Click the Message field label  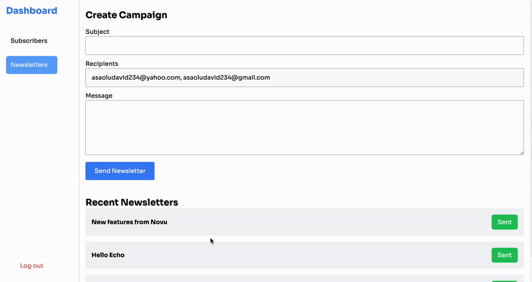tap(98, 96)
